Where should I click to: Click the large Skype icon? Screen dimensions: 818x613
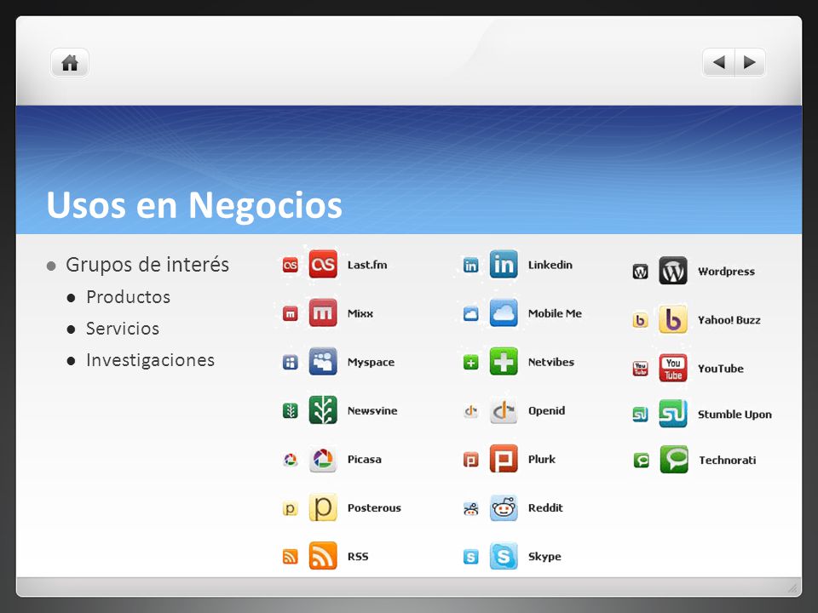(504, 556)
